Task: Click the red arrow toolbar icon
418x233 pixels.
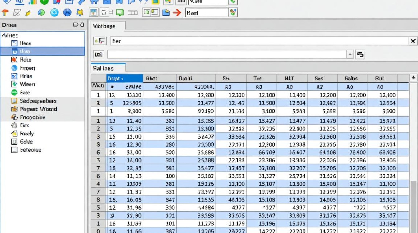Action: tap(177, 13)
